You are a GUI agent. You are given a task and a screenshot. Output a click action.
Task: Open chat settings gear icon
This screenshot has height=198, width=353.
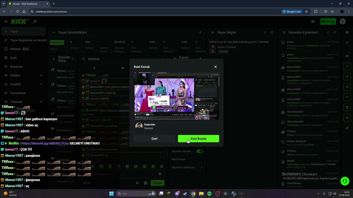pyautogui.click(x=137, y=183)
